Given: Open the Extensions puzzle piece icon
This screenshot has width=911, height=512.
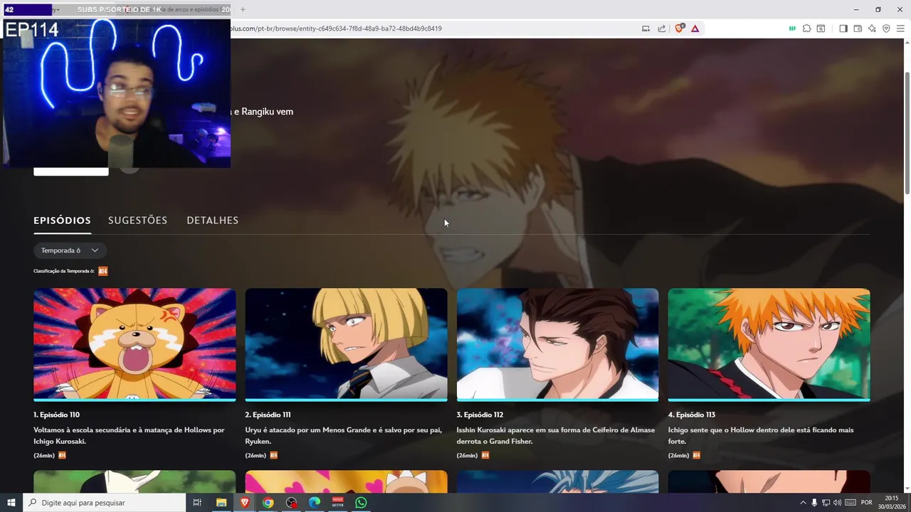Looking at the screenshot, I should click(806, 28).
